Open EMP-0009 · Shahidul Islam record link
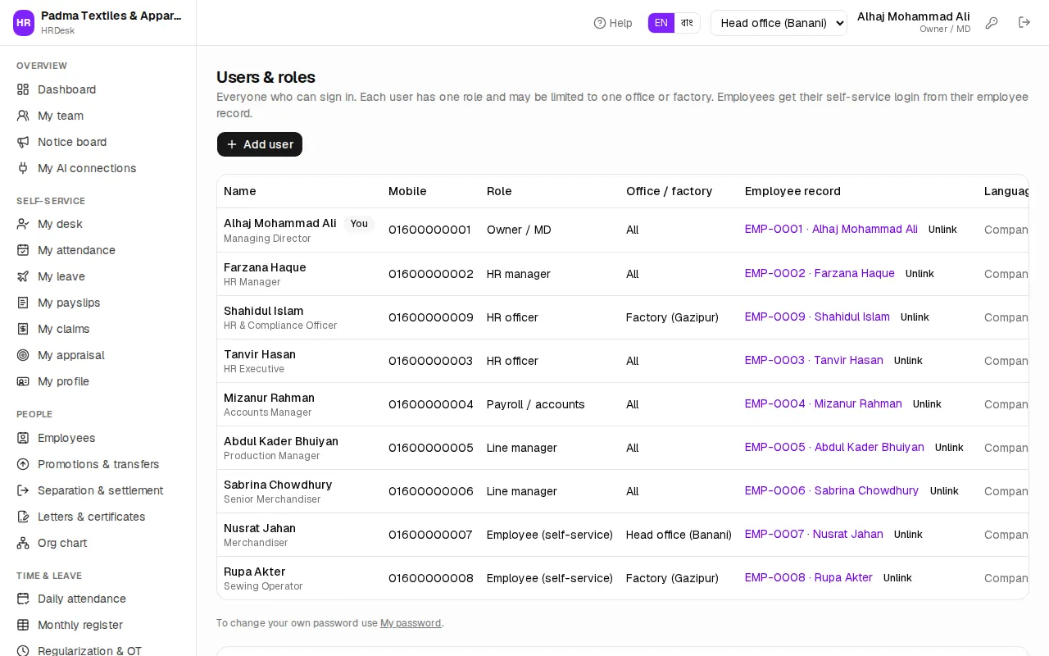 [x=817, y=317]
